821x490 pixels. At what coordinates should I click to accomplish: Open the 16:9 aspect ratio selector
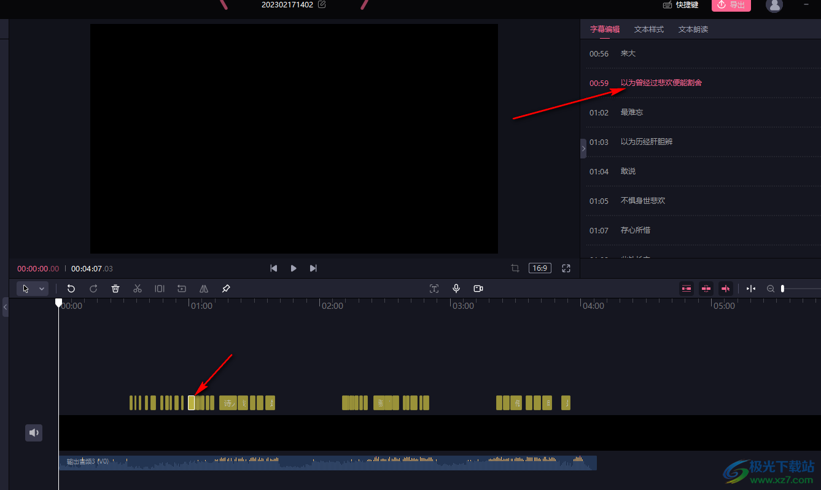pos(540,268)
